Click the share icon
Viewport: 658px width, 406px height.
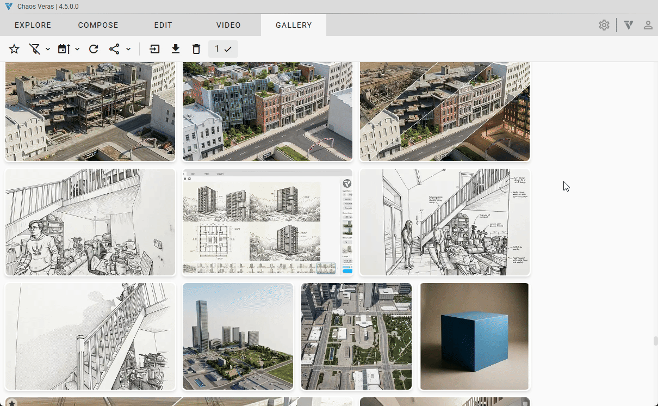[114, 49]
